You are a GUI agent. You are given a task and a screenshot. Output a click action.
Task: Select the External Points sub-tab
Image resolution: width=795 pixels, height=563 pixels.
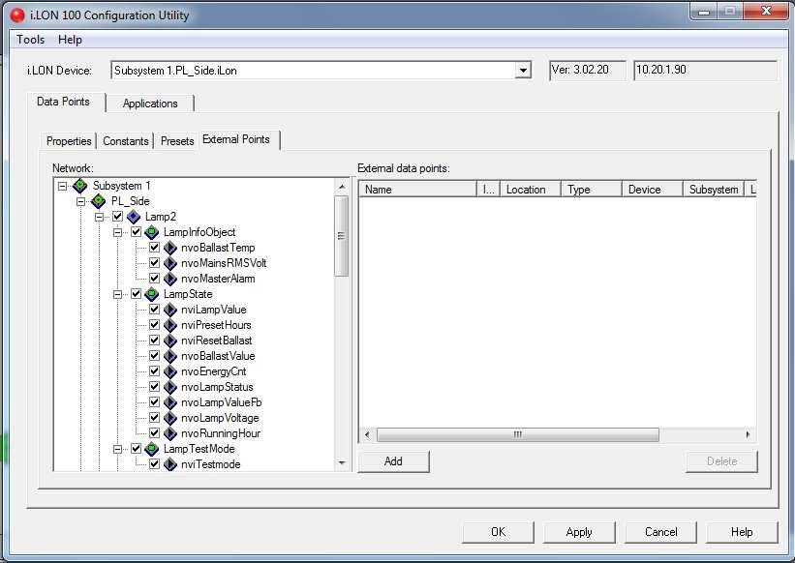236,139
